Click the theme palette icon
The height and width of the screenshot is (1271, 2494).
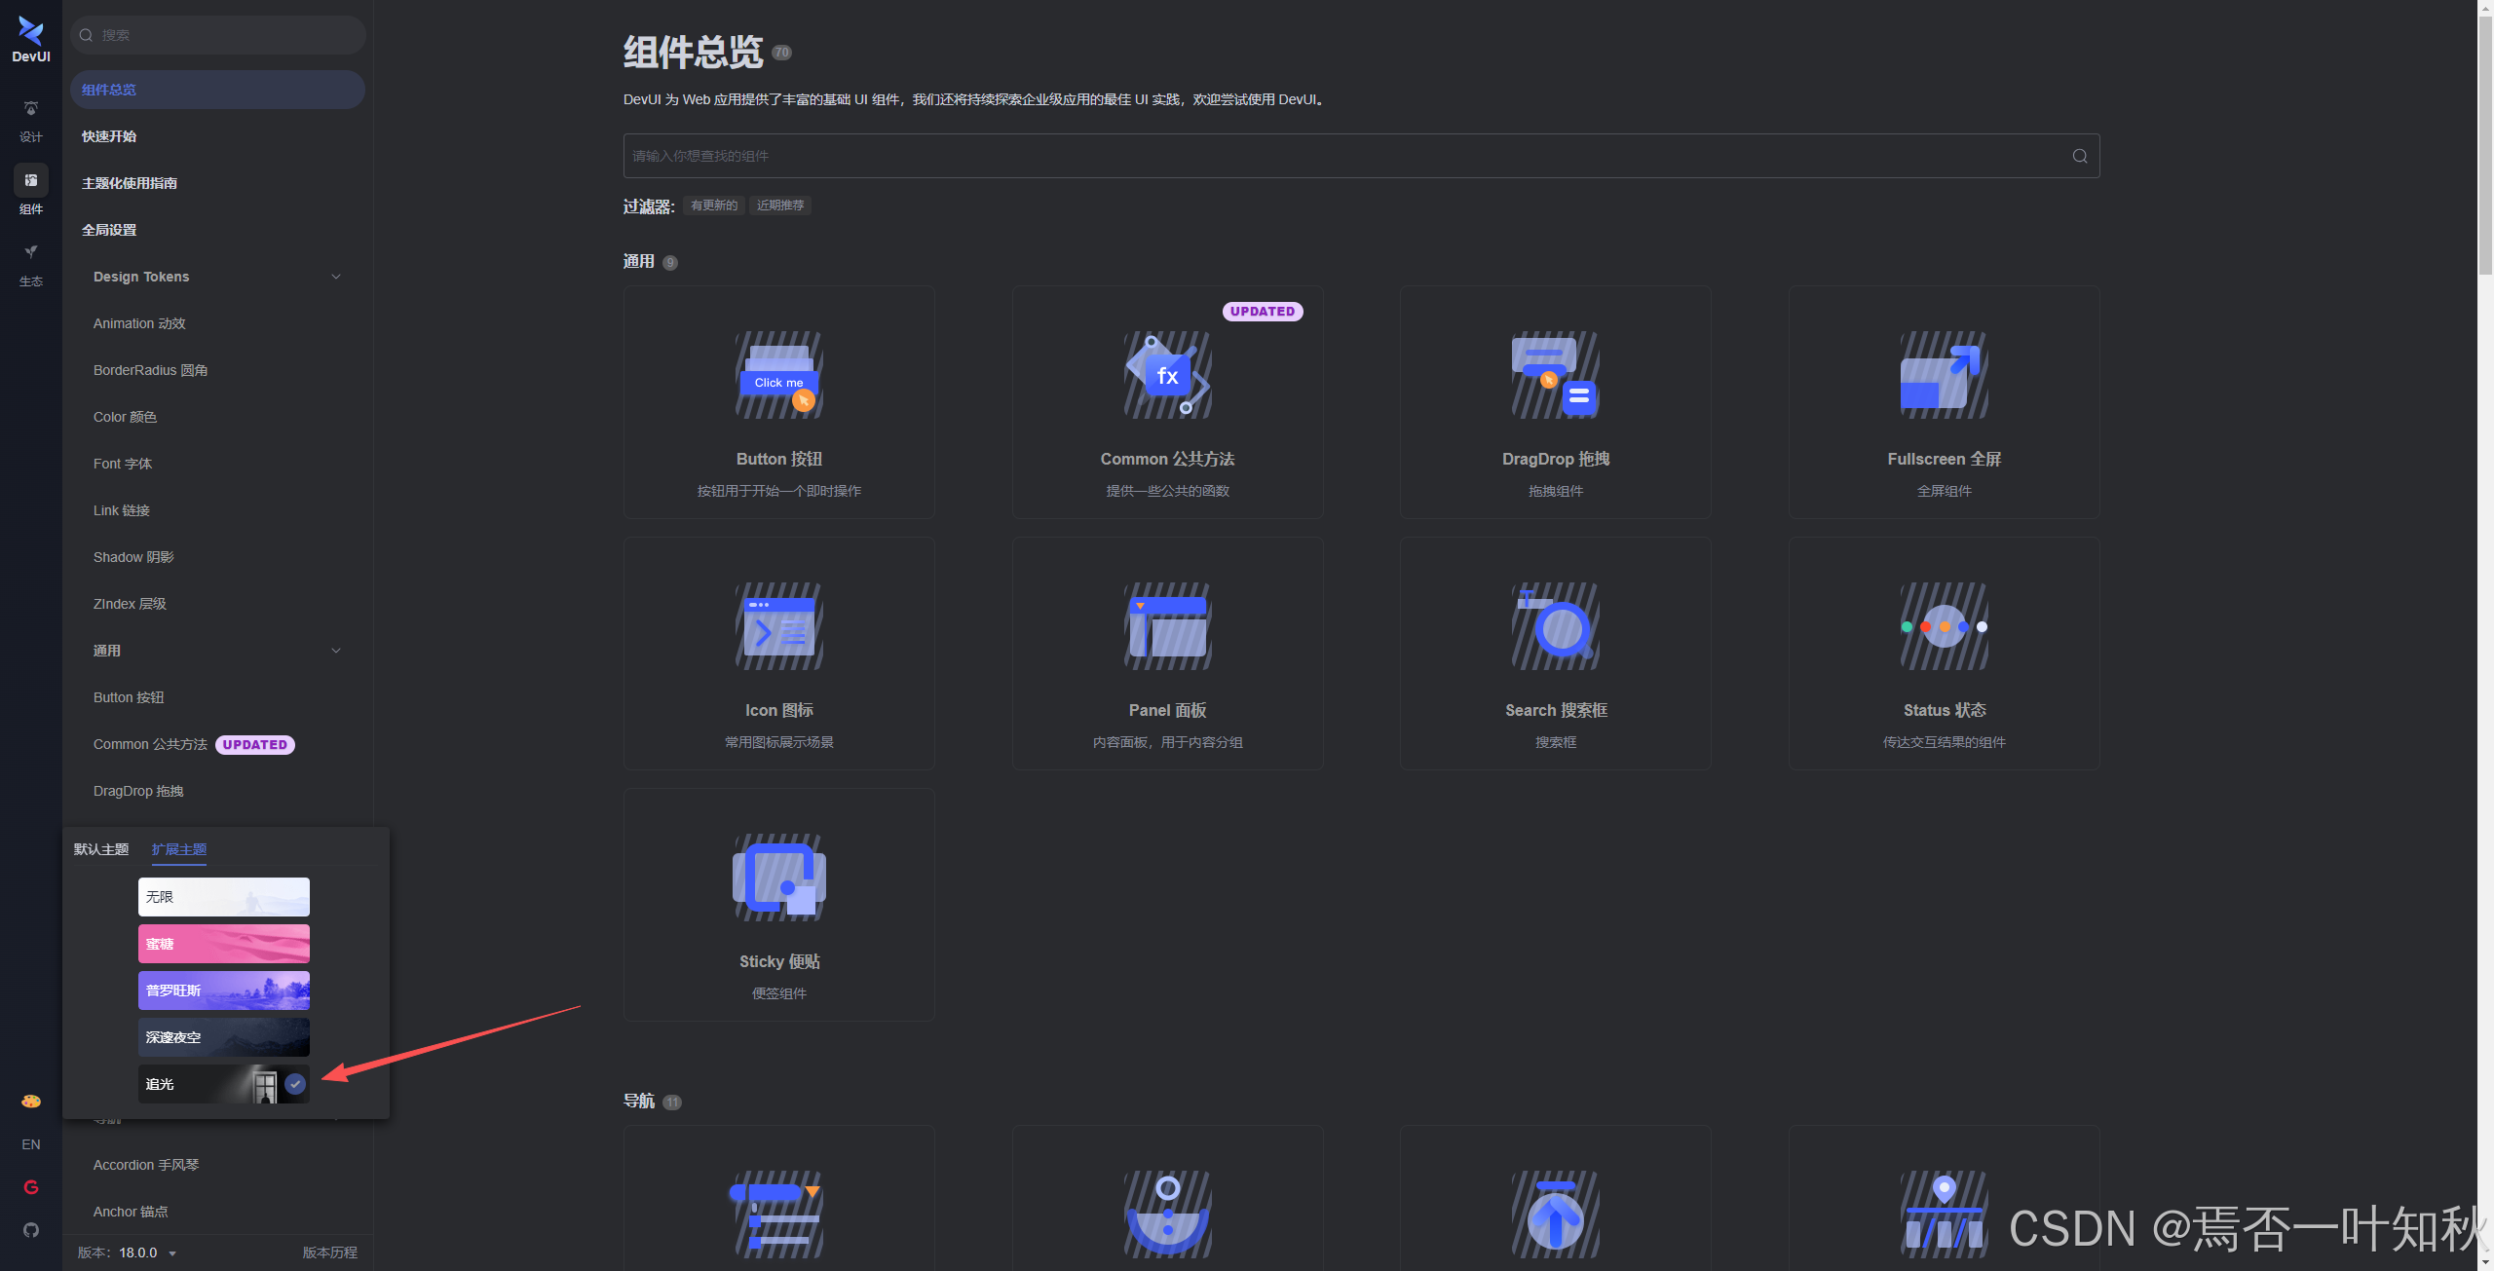tap(31, 1101)
